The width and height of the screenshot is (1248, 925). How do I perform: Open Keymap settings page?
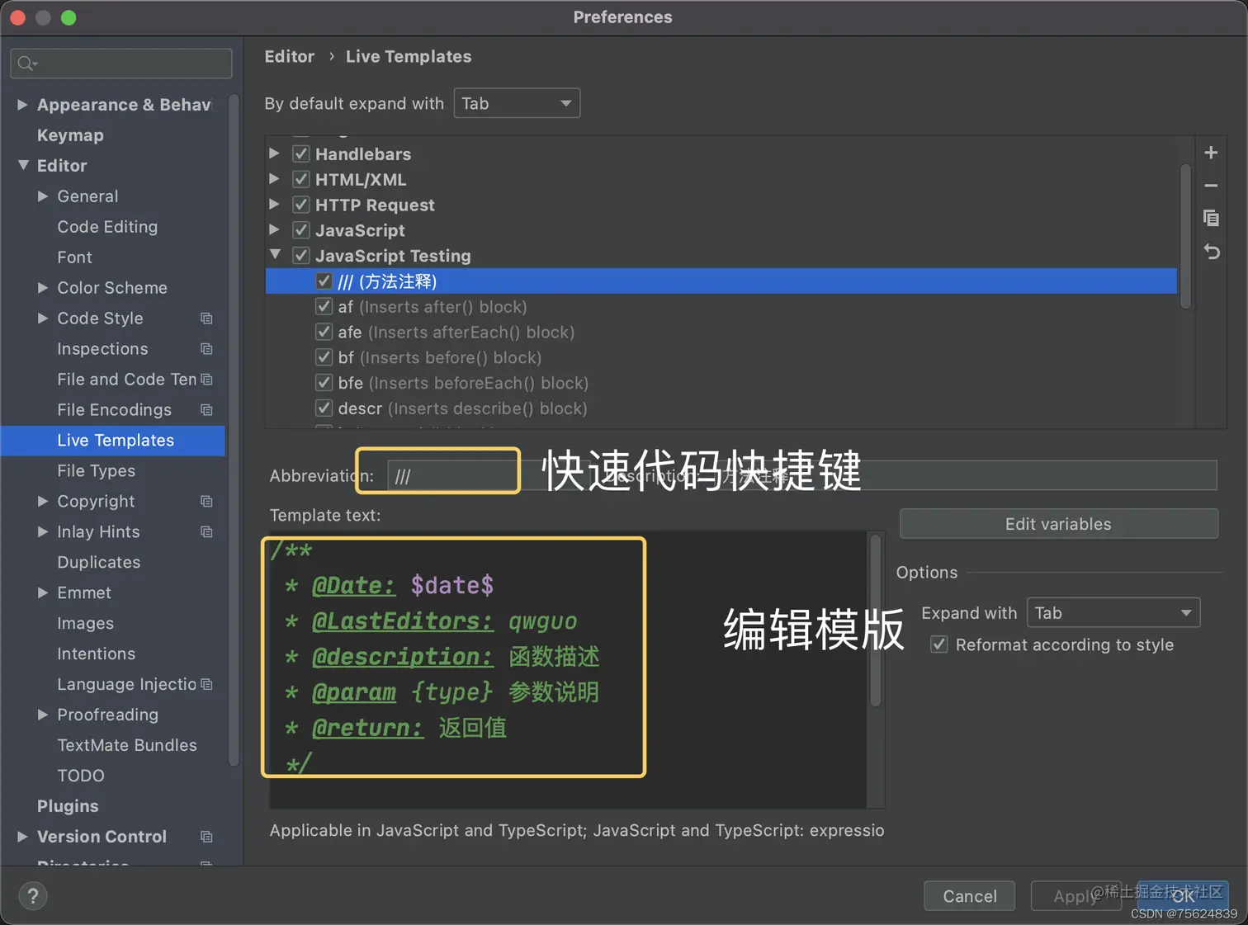70,135
